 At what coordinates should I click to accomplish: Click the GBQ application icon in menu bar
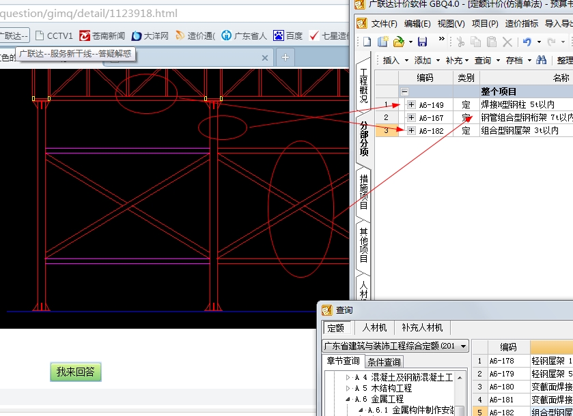[x=361, y=23]
